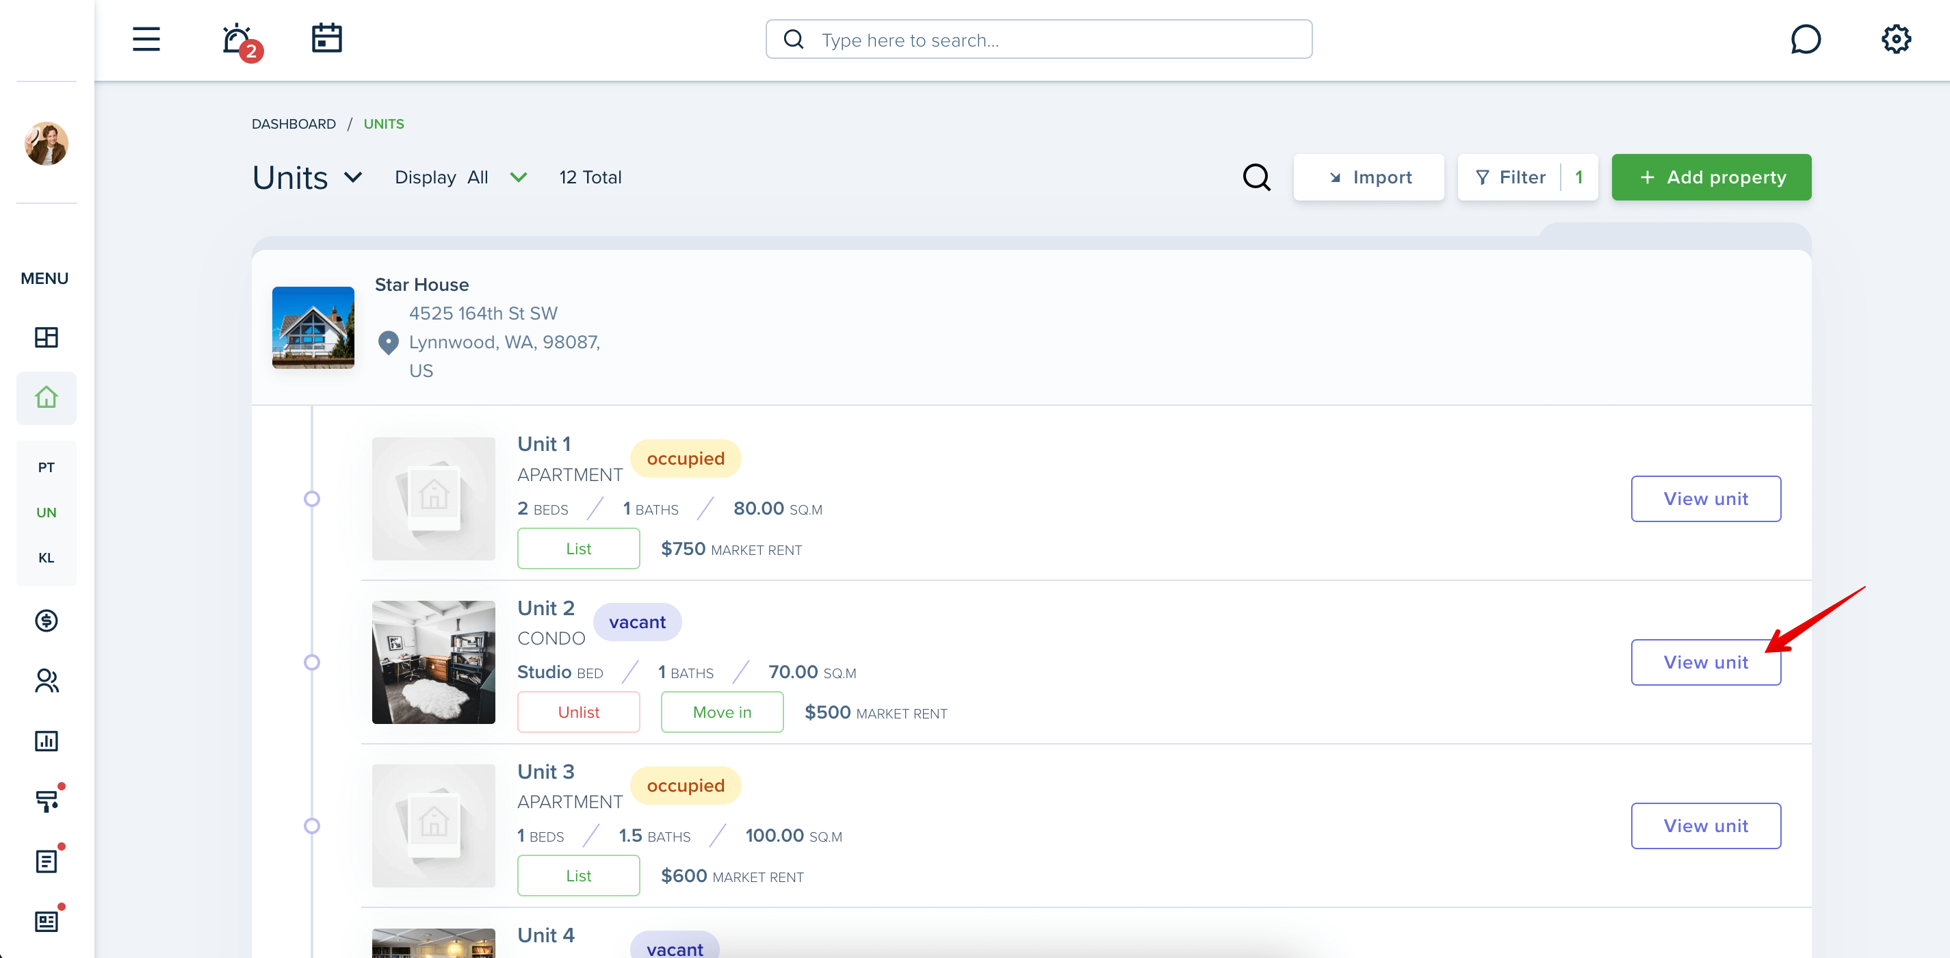Viewport: 1950px width, 958px height.
Task: Open the Display All dropdown
Action: (x=461, y=177)
